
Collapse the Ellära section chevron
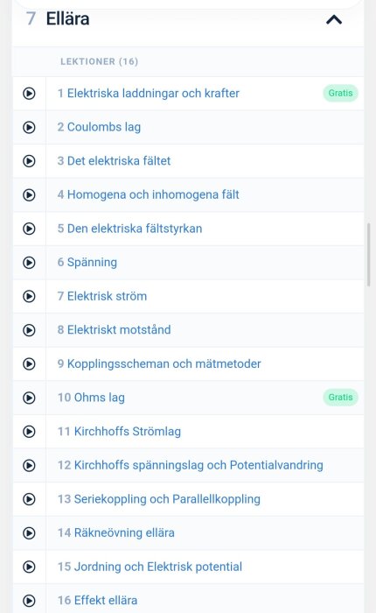point(334,19)
